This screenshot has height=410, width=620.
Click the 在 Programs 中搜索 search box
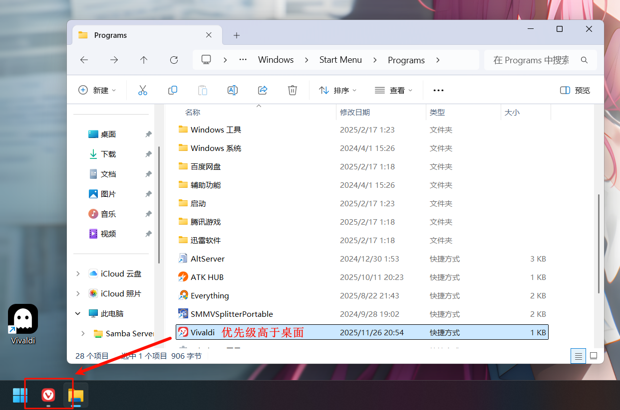point(531,60)
